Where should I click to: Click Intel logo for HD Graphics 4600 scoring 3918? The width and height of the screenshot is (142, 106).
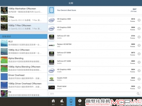click(52, 20)
